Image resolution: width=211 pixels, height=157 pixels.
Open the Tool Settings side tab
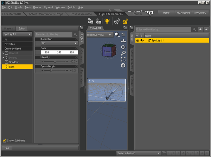click(x=132, y=85)
